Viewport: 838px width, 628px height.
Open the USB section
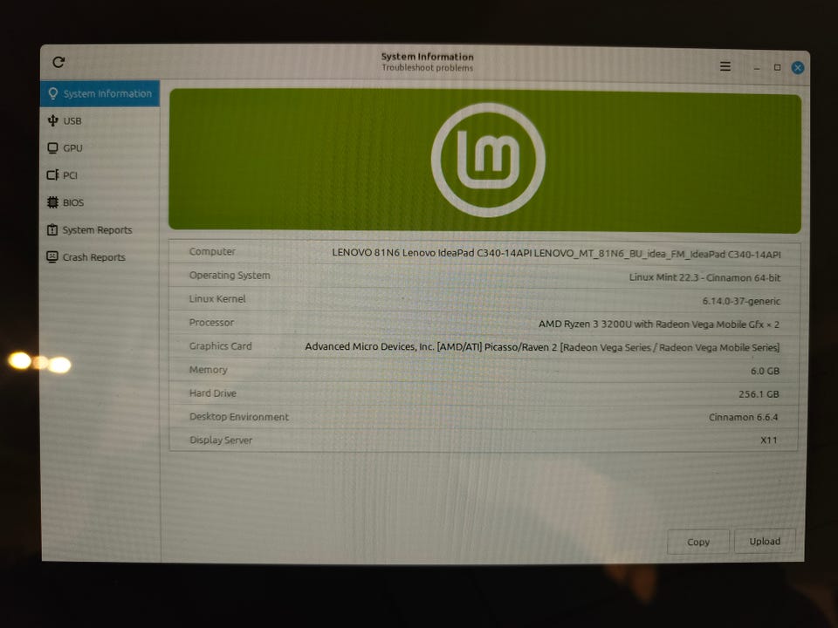pyautogui.click(x=100, y=120)
